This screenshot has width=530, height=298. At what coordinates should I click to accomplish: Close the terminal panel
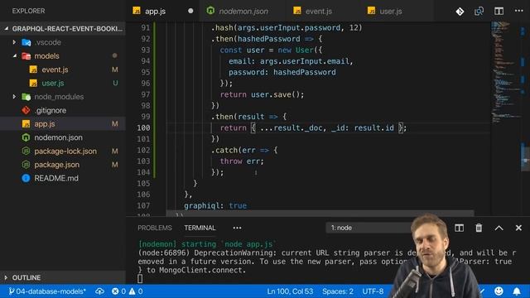(x=518, y=228)
